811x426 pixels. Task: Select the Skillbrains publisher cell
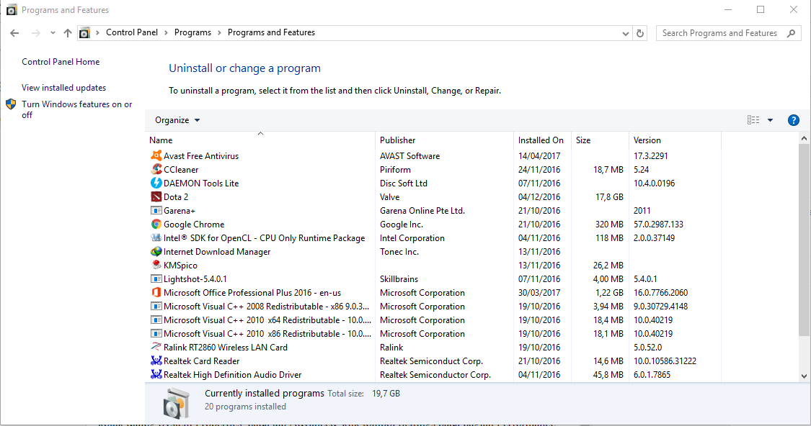click(x=399, y=278)
